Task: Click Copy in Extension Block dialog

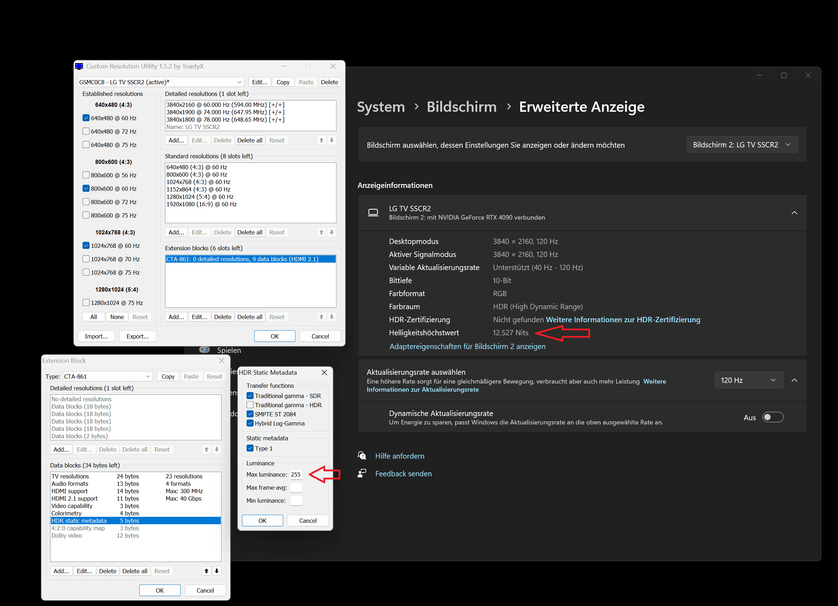Action: [x=168, y=376]
